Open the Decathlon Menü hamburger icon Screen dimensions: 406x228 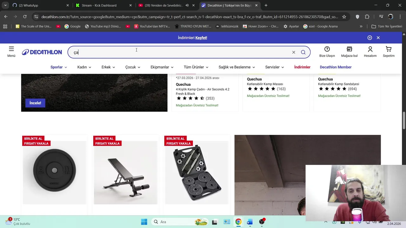tap(11, 49)
